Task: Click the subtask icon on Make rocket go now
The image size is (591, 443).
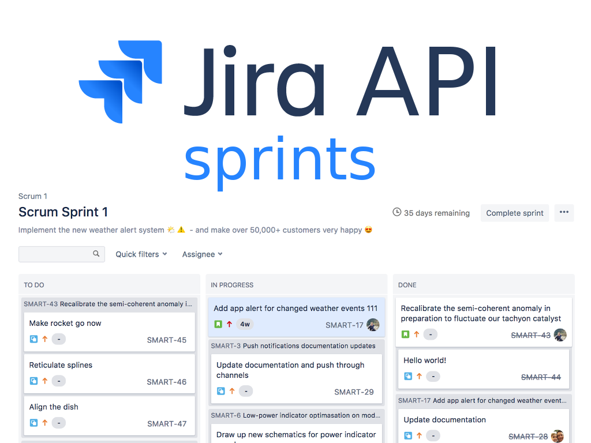Action: coord(33,339)
